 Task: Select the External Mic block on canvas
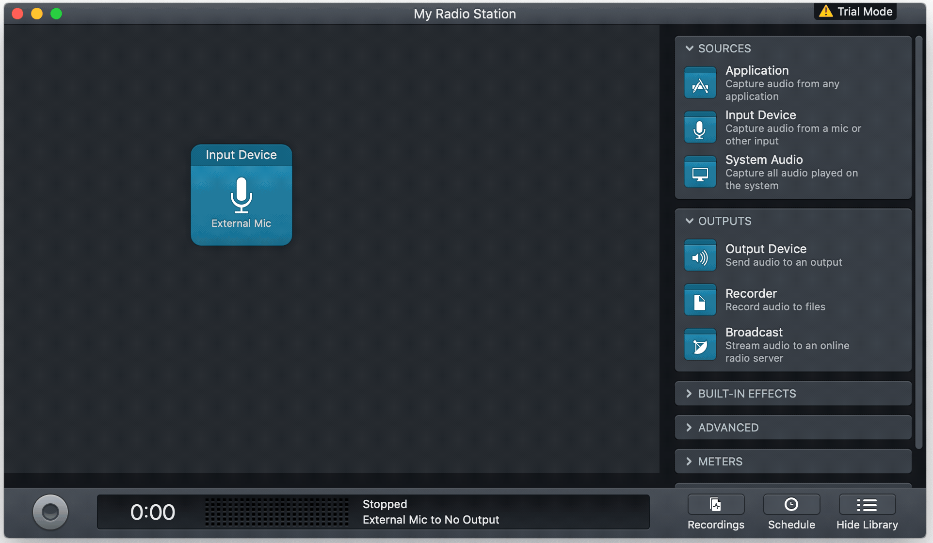coord(241,205)
